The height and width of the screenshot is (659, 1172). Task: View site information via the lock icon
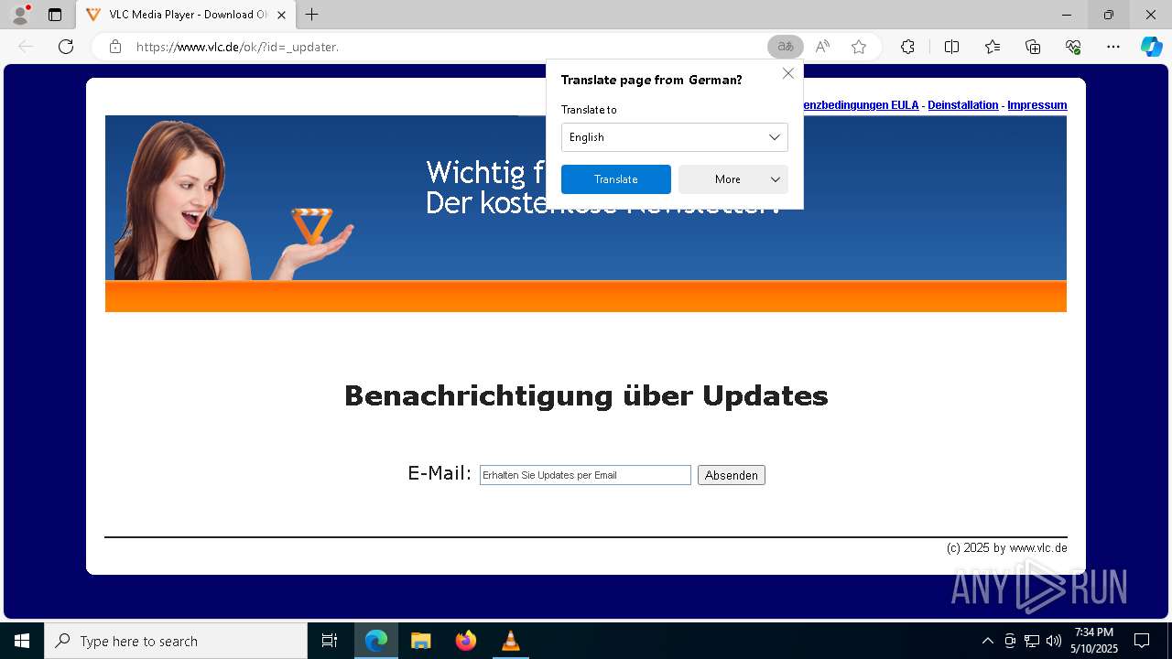tap(115, 47)
